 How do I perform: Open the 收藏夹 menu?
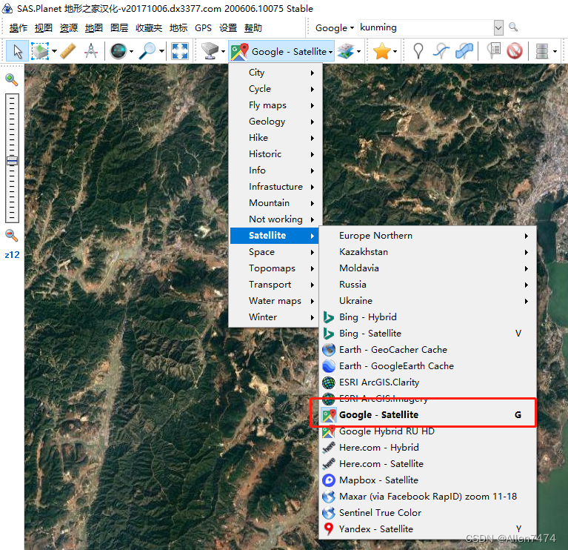149,28
